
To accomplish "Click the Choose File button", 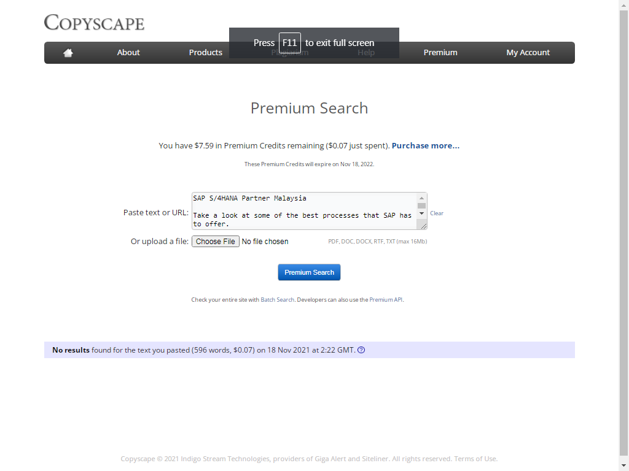I will [x=216, y=242].
